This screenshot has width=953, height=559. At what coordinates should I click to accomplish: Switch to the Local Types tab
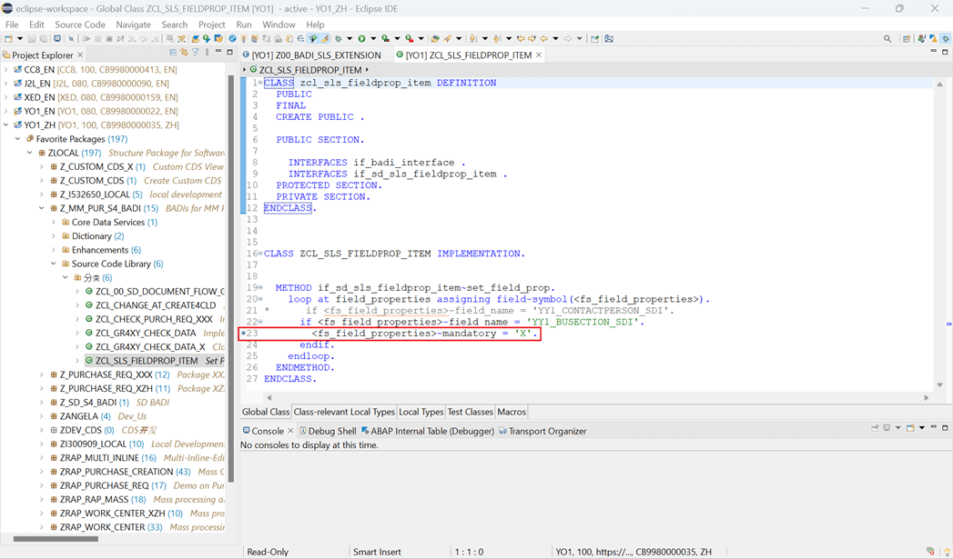[x=421, y=411]
